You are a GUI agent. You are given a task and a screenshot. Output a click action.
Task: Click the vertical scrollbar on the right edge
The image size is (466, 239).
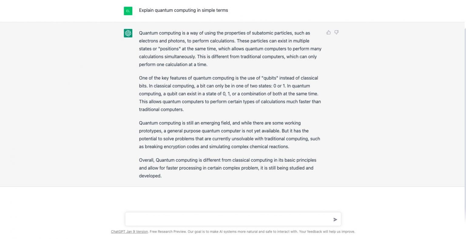click(x=464, y=121)
